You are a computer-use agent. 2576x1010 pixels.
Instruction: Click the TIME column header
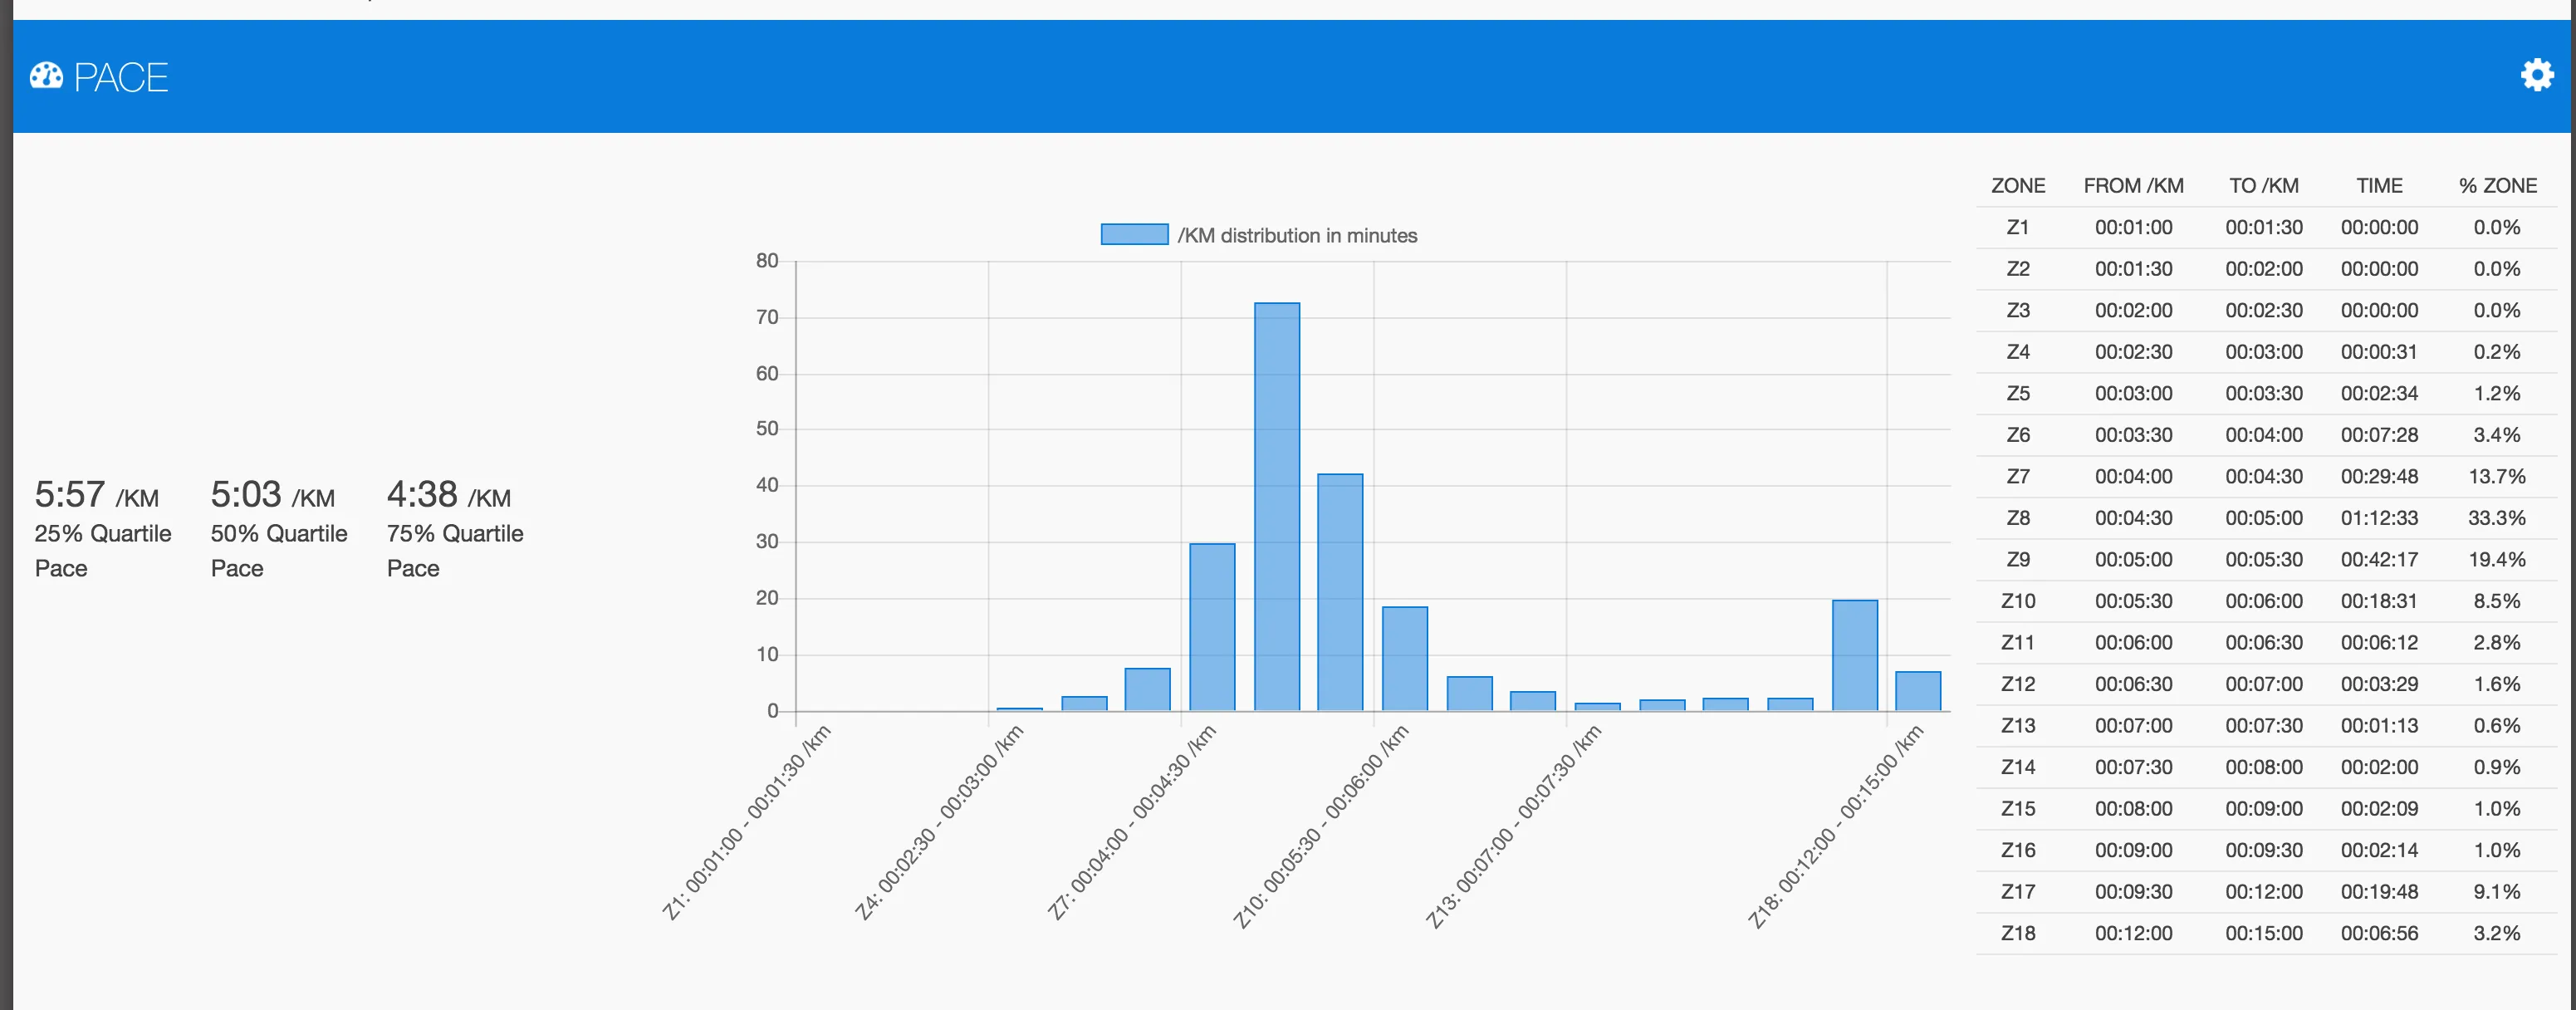[2379, 186]
